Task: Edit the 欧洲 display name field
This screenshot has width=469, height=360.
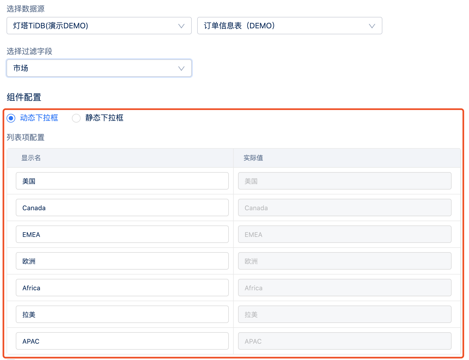Action: click(x=122, y=261)
